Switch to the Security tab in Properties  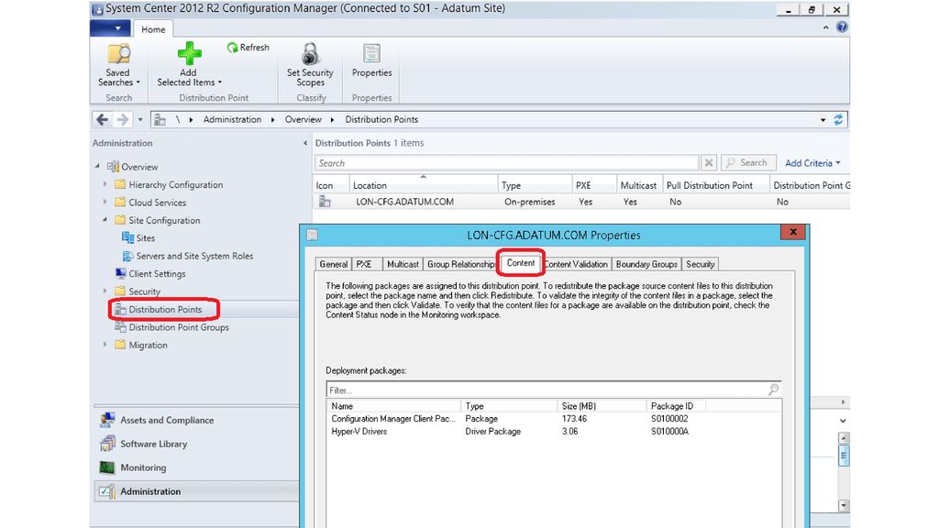(x=700, y=264)
